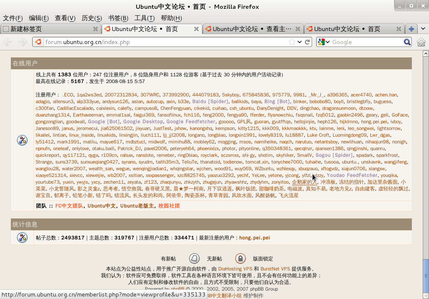
Task: Open the DiaHosting VPS link
Action: pyautogui.click(x=235, y=269)
